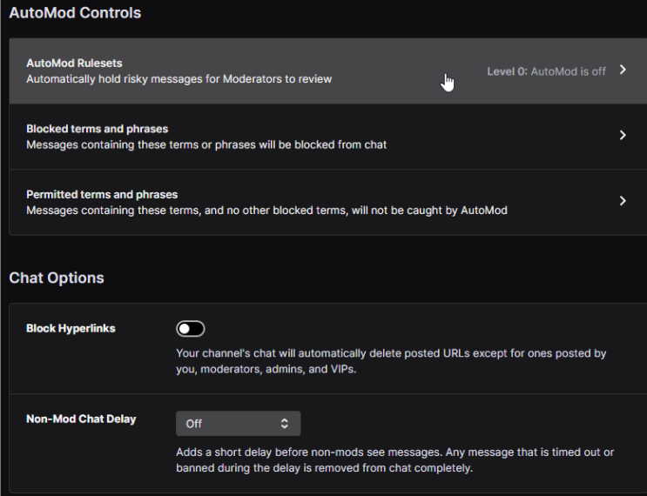
Task: Click the chevron beside Permitted terms and phrases
Action: click(623, 201)
